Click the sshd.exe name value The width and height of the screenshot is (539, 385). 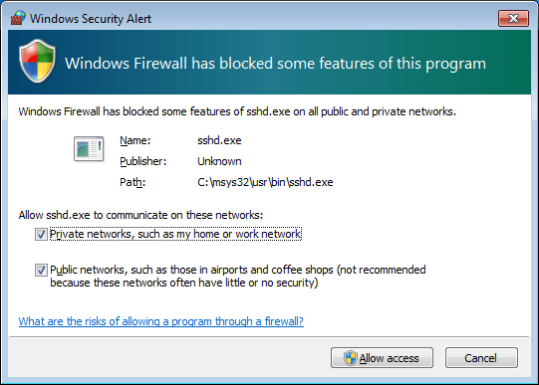(x=219, y=140)
